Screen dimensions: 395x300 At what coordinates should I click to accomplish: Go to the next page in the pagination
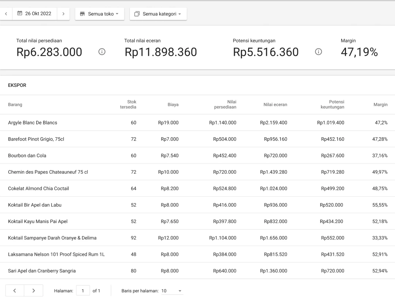[33, 291]
